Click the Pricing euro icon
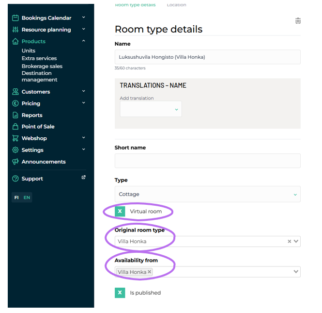The image size is (322, 313). 15,103
